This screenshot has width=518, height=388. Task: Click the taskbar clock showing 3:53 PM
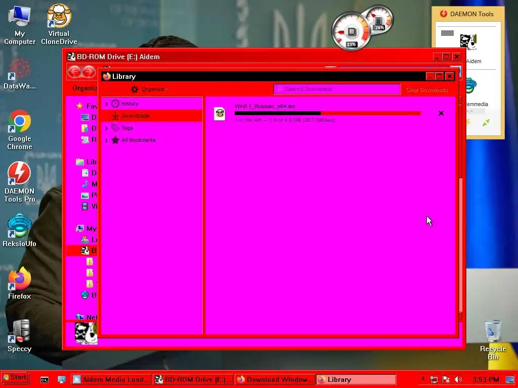point(486,379)
